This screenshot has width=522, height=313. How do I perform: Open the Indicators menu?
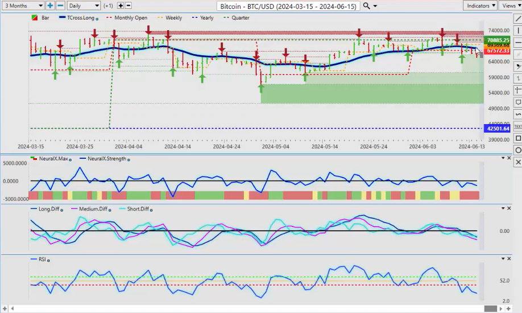click(x=480, y=6)
